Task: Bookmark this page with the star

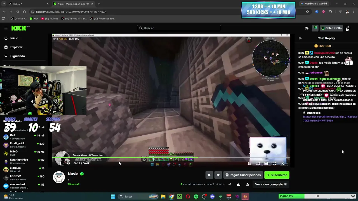Action: (x=307, y=12)
